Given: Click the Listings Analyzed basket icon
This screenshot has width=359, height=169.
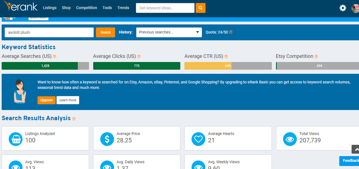Looking at the screenshot, I should pyautogui.click(x=16, y=139).
